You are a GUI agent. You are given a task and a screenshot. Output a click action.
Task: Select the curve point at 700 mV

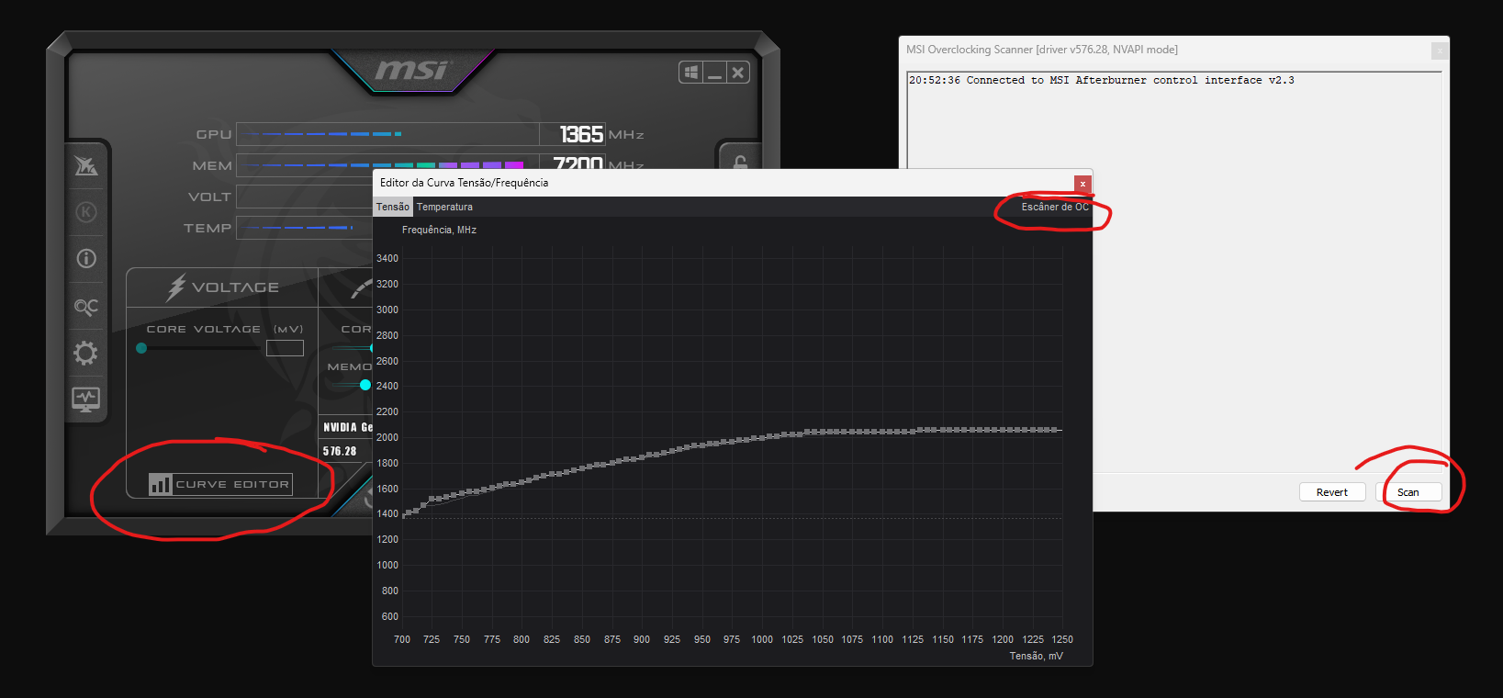404,514
